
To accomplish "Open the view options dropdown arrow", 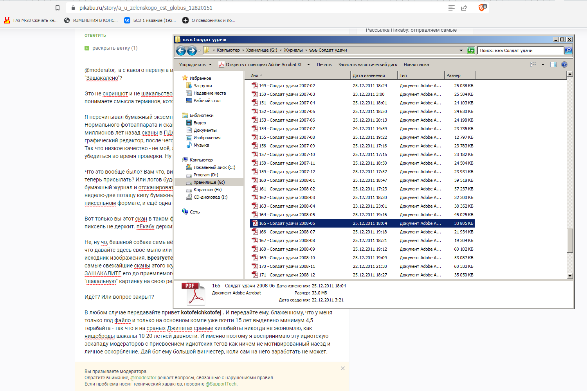I will click(543, 65).
